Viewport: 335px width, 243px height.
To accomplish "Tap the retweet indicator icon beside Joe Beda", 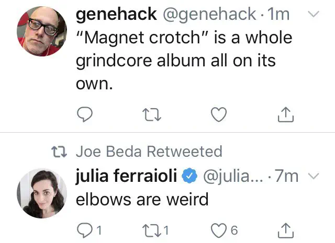I will click(63, 152).
